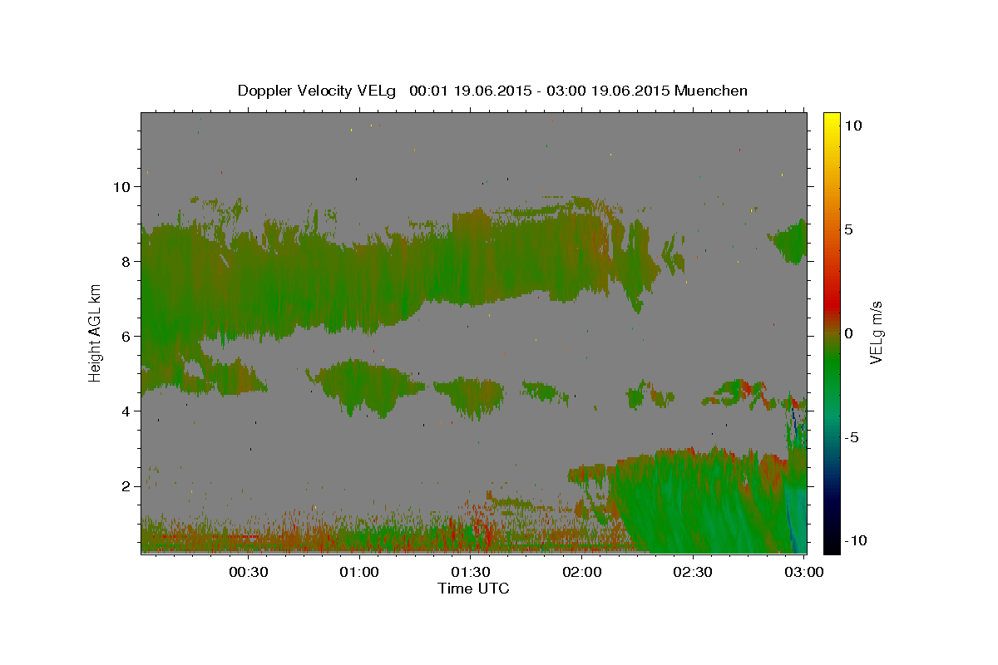Screen dimensions: 998x665
Task: Click the 02:00 time tick label
Action: pyautogui.click(x=582, y=572)
